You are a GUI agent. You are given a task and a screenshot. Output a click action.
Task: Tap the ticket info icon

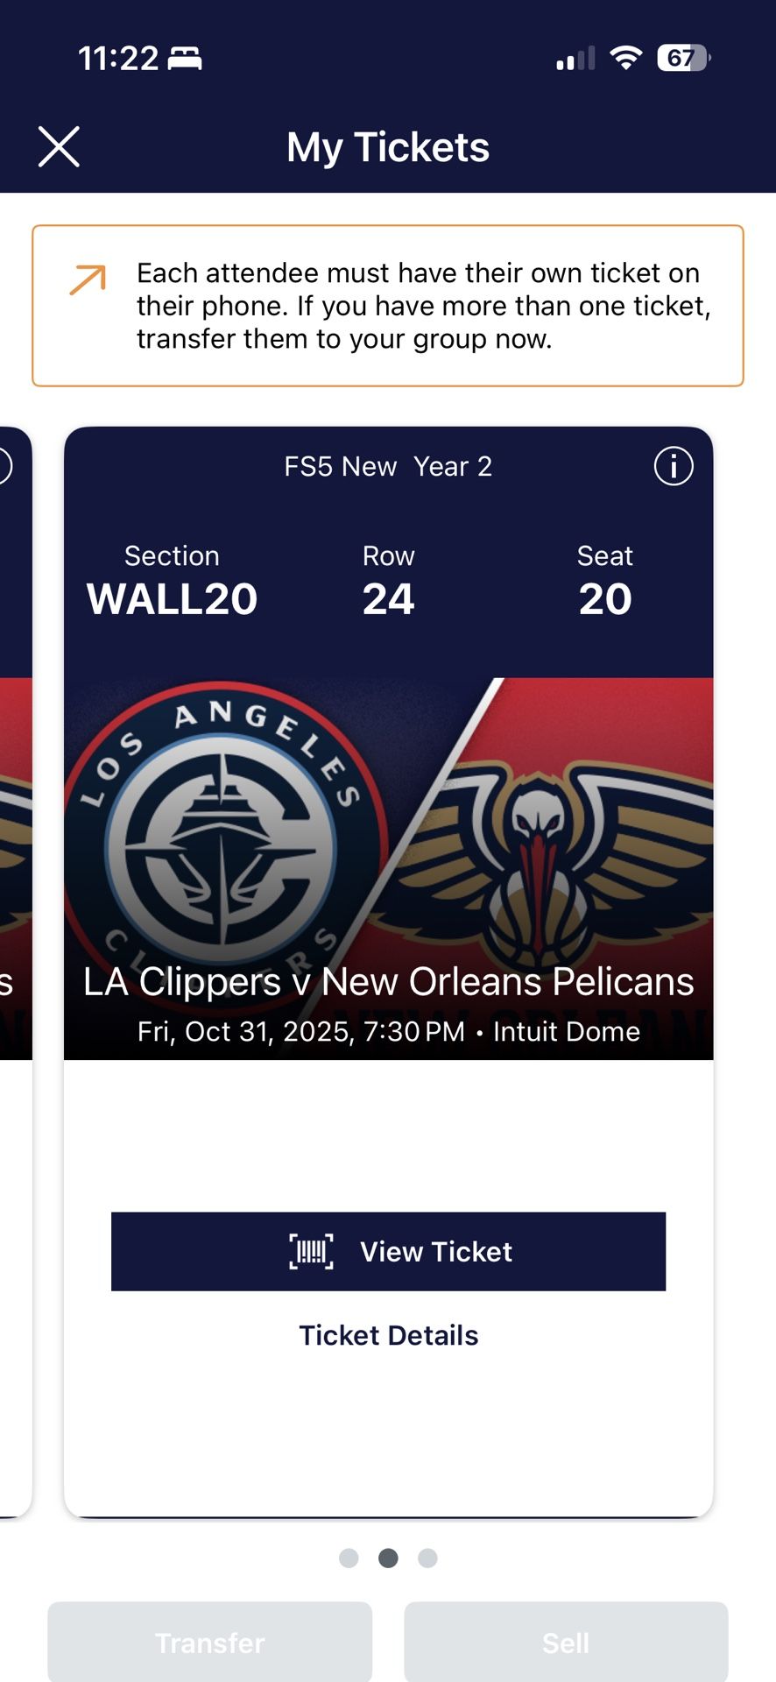coord(673,466)
